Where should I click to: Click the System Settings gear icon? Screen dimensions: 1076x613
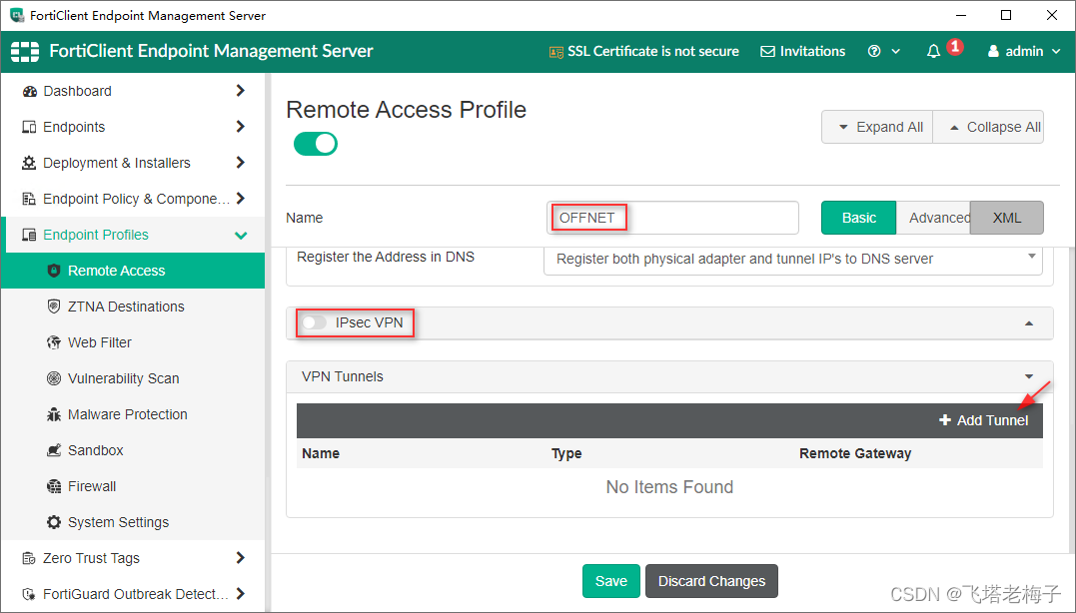point(54,522)
